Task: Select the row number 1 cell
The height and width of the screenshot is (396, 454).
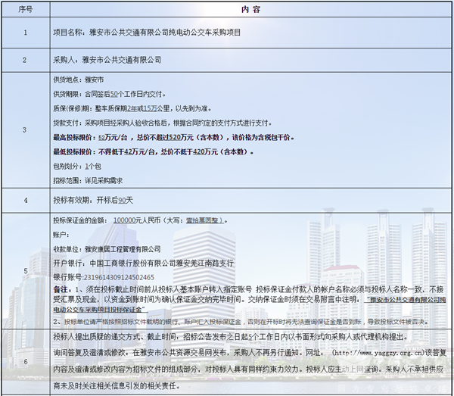Action: [25, 33]
